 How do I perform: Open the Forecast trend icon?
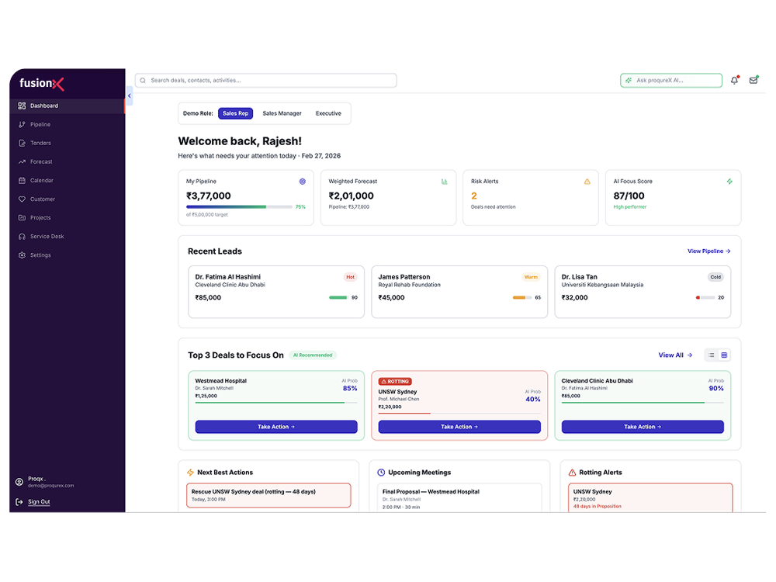coord(22,162)
